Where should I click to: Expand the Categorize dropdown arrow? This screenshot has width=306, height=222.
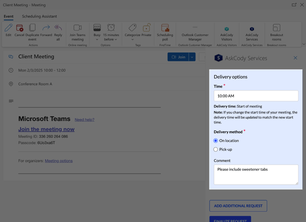133,40
